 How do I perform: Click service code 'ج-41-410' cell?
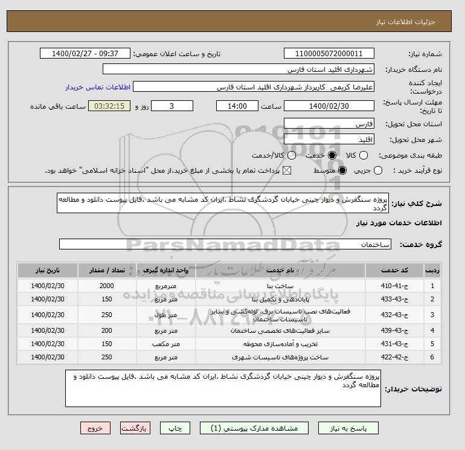click(x=394, y=286)
